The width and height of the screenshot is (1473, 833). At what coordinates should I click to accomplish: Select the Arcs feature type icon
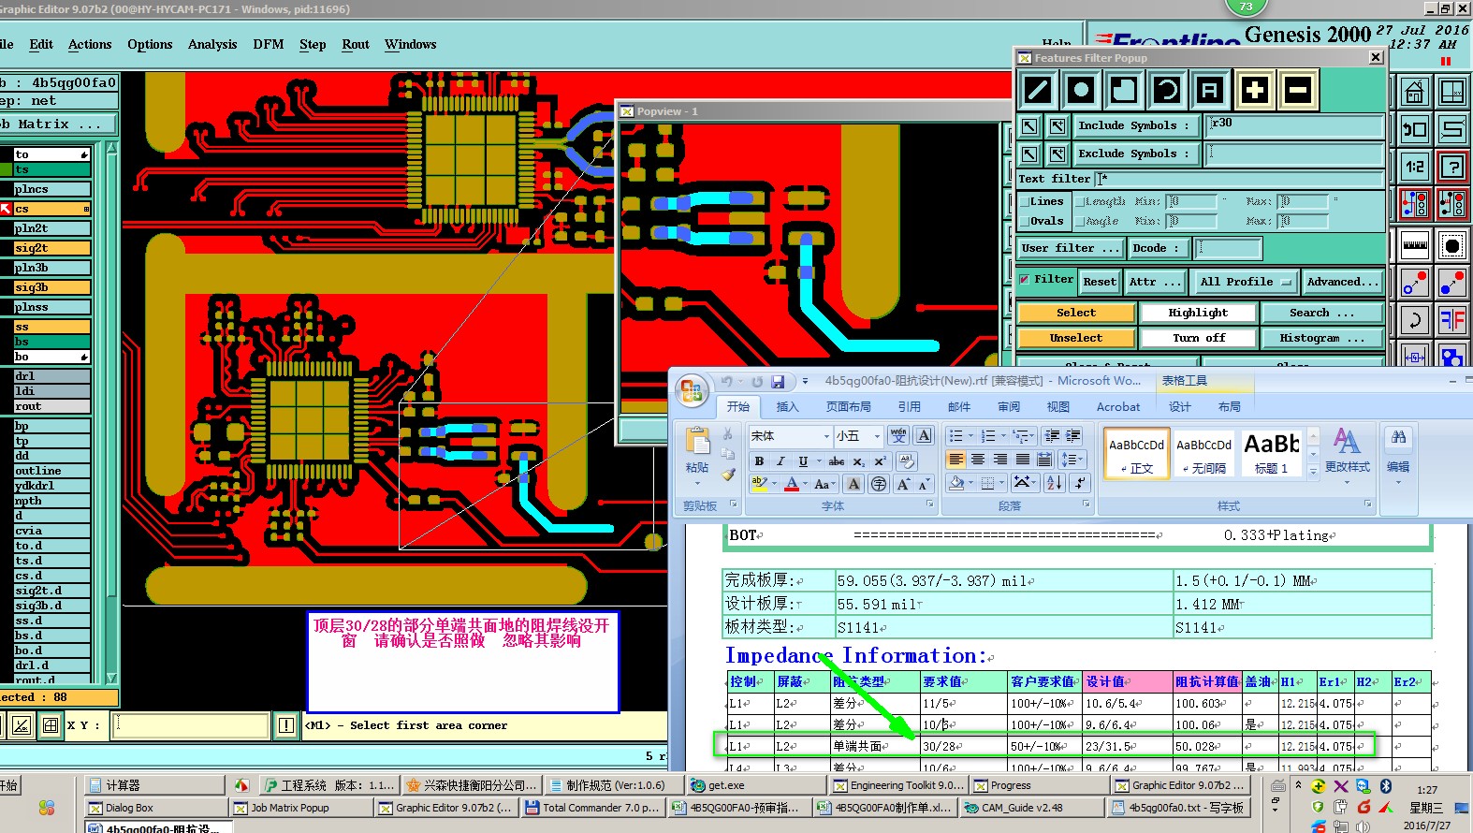point(1167,90)
